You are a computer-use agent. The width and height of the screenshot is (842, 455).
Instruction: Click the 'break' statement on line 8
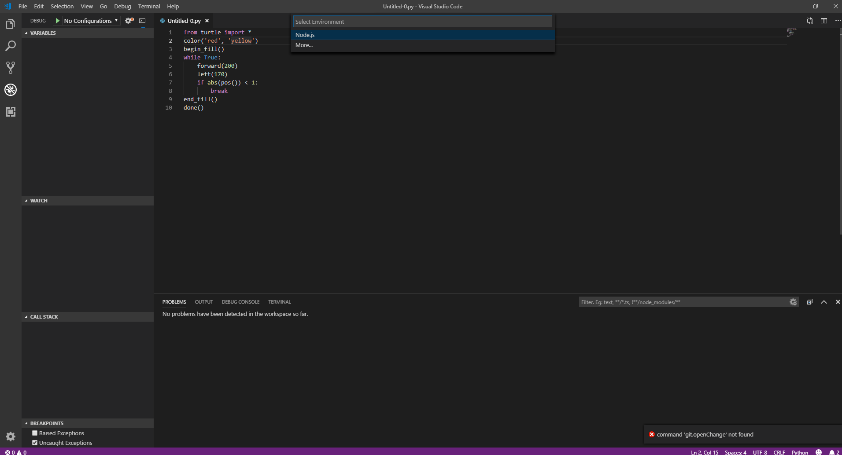tap(219, 91)
